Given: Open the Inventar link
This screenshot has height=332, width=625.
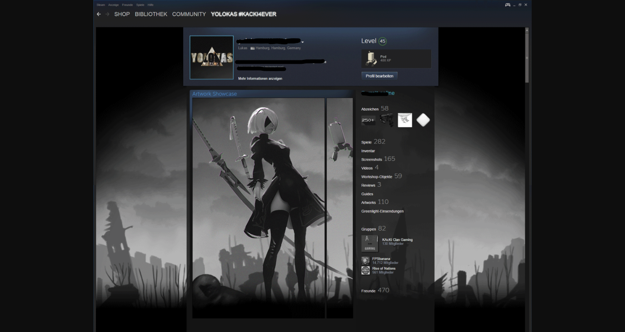Looking at the screenshot, I should 368,151.
